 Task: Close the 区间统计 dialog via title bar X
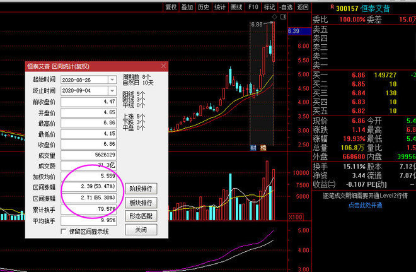click(164, 66)
